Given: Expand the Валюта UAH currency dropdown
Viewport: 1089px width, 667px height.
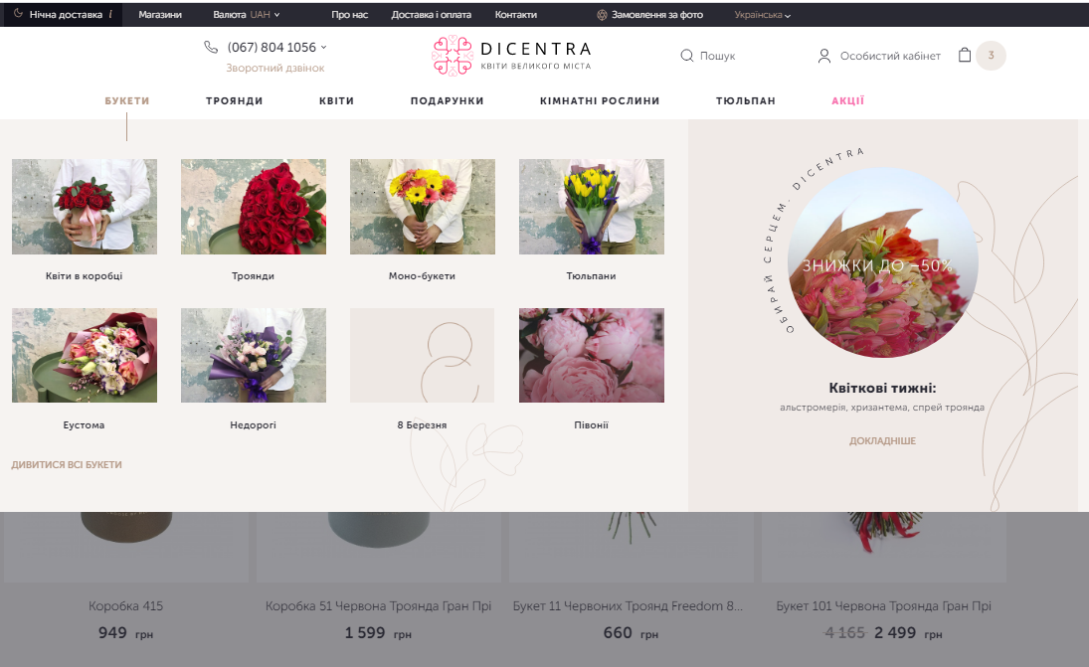Looking at the screenshot, I should point(247,15).
